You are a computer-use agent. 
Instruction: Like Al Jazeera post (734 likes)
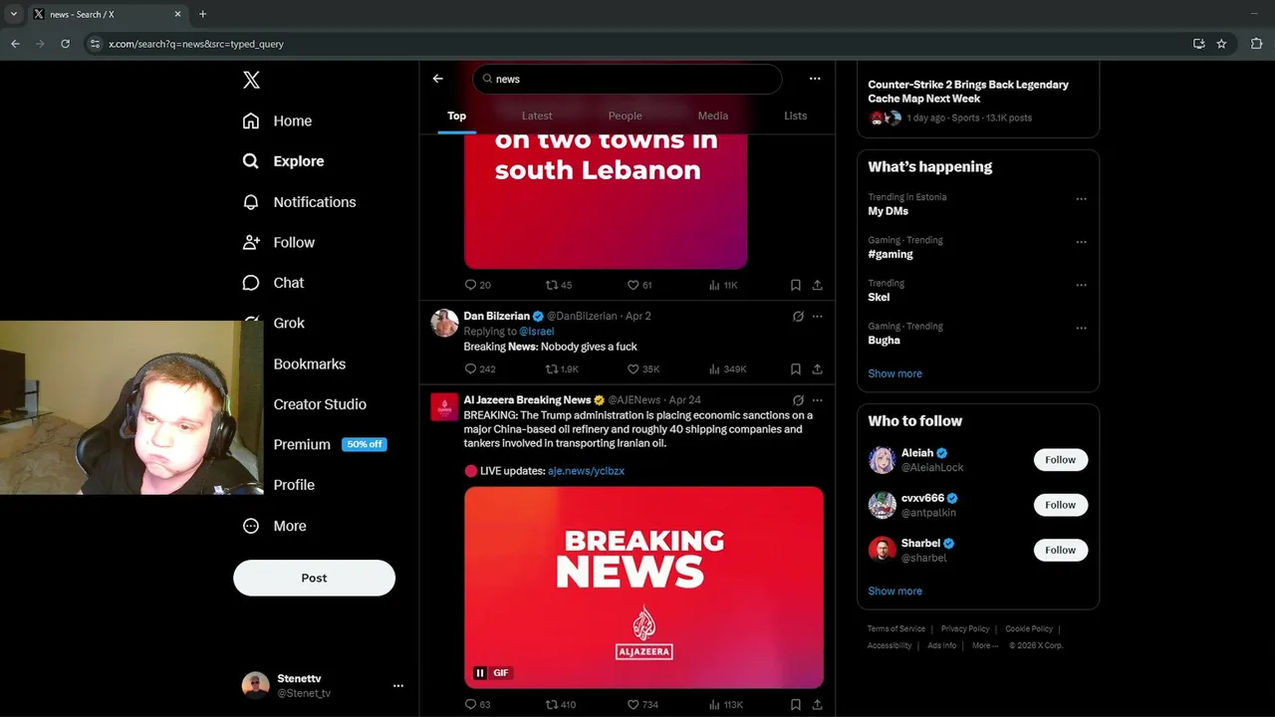(x=642, y=704)
